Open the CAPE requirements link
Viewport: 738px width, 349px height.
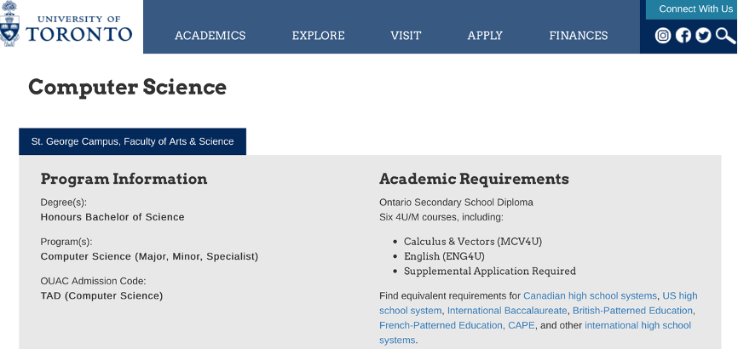coord(521,325)
